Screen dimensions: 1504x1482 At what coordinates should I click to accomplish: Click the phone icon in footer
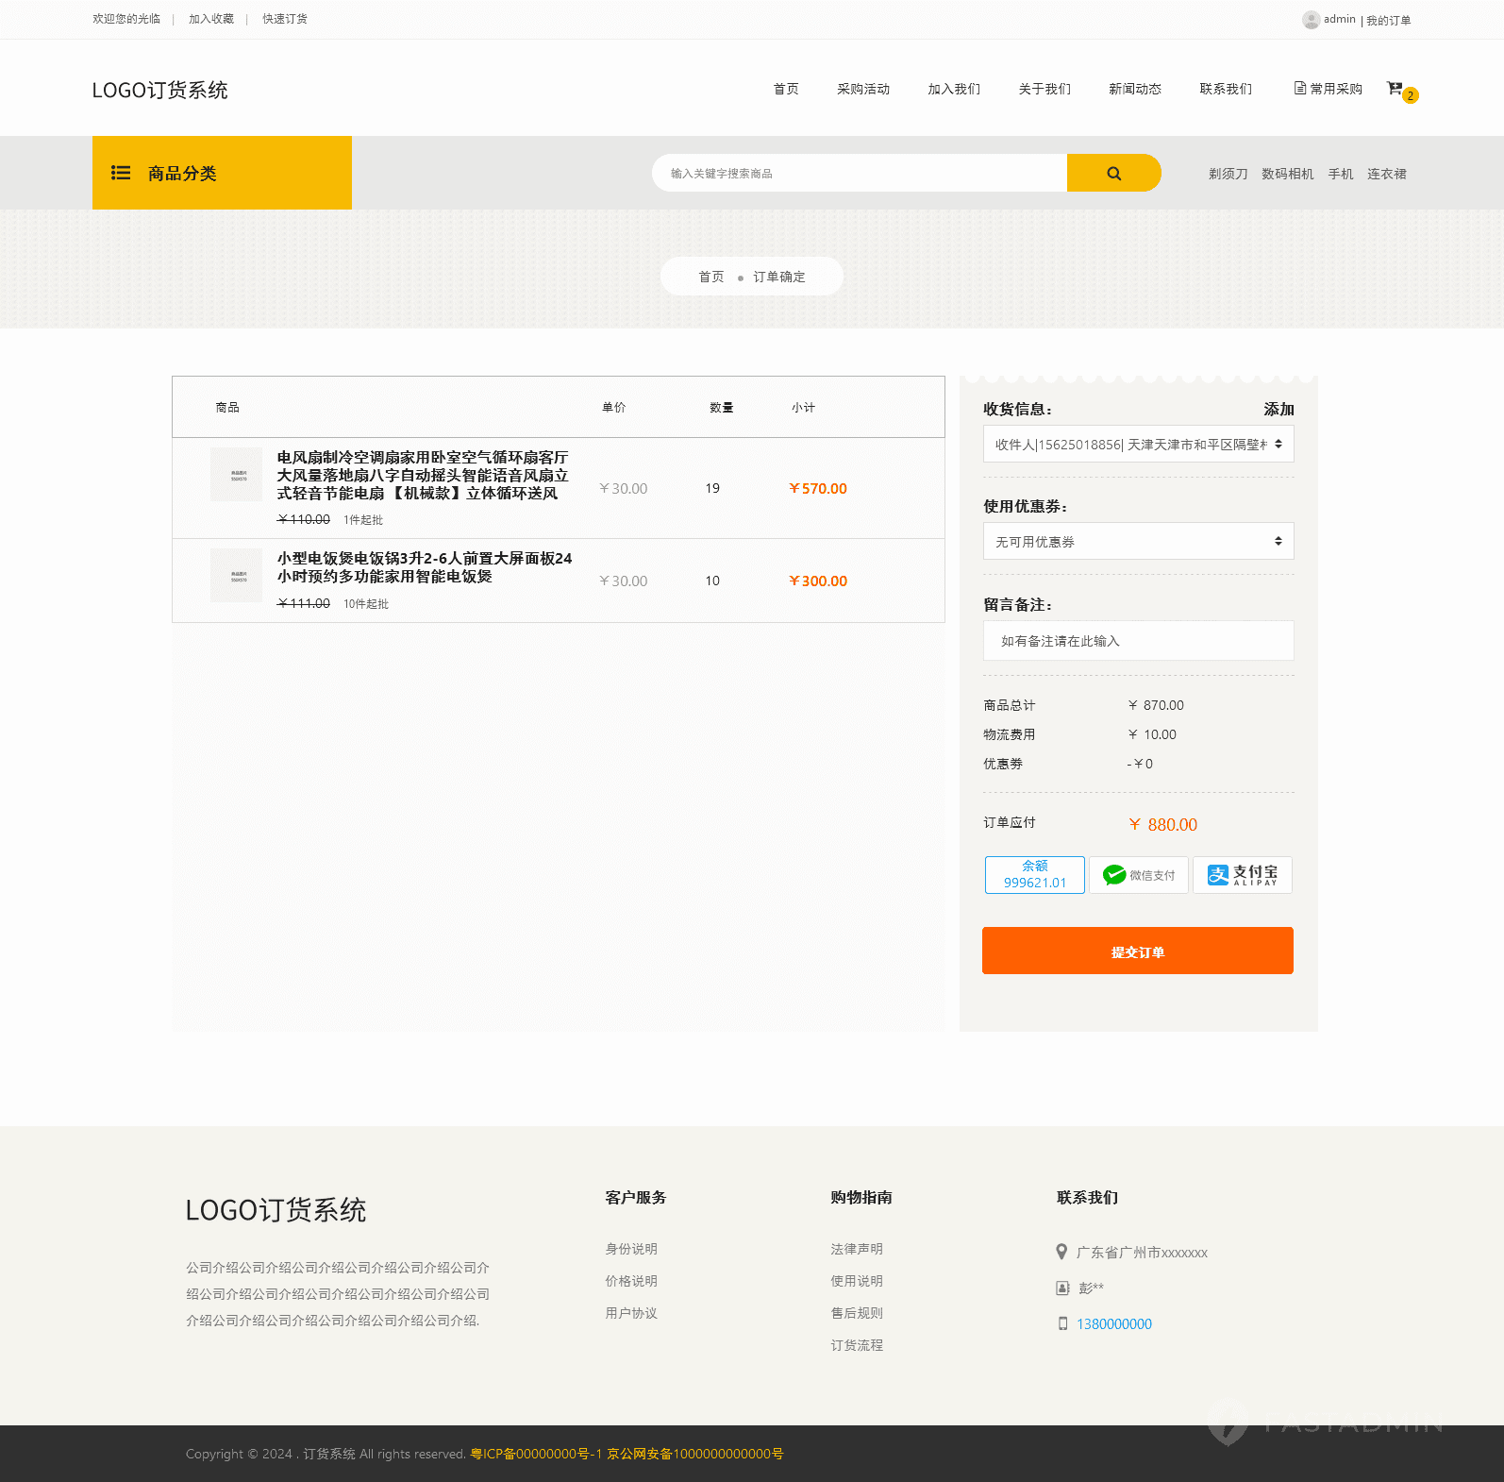pyautogui.click(x=1062, y=1324)
